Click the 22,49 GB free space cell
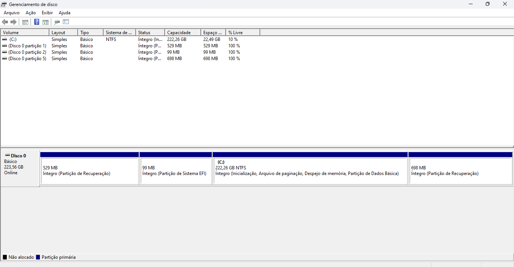The image size is (514, 267). click(212, 39)
